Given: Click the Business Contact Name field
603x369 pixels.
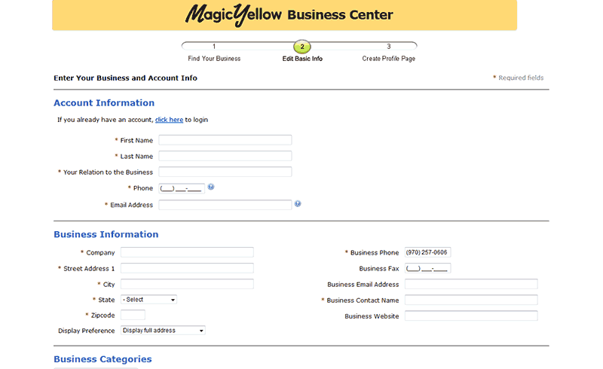Looking at the screenshot, I should coord(472,300).
